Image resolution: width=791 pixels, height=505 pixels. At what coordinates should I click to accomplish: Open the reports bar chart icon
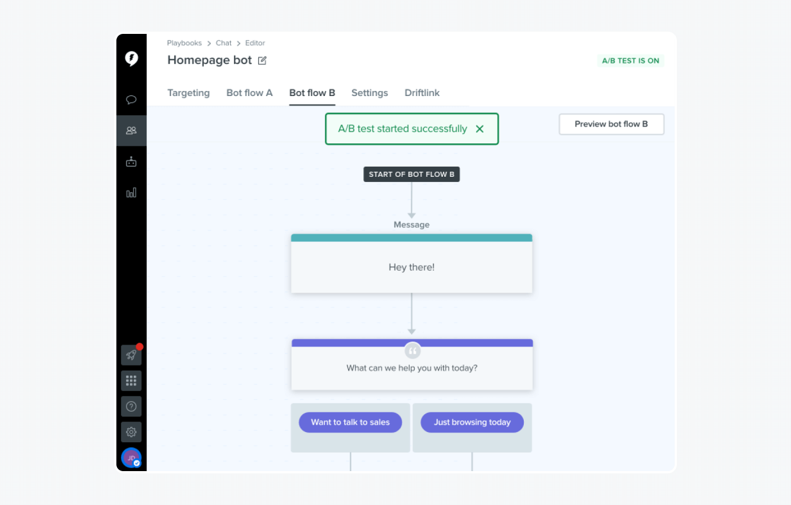click(131, 193)
